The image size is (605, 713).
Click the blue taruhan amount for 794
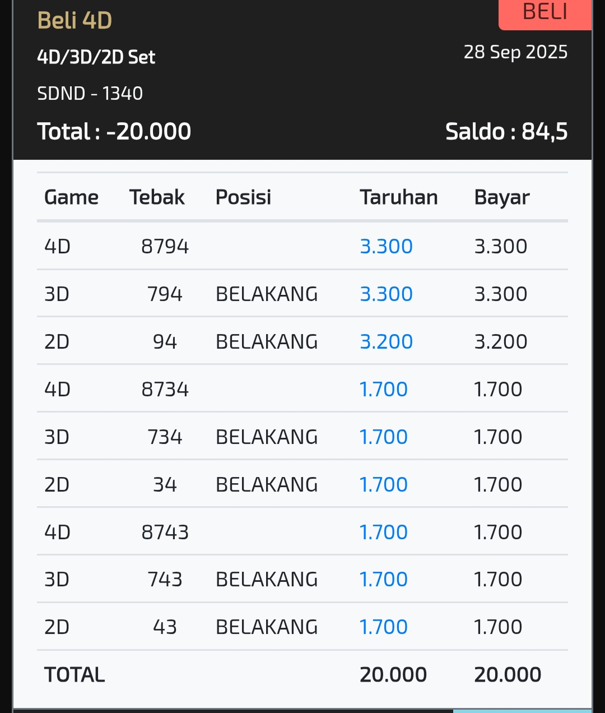[386, 294]
